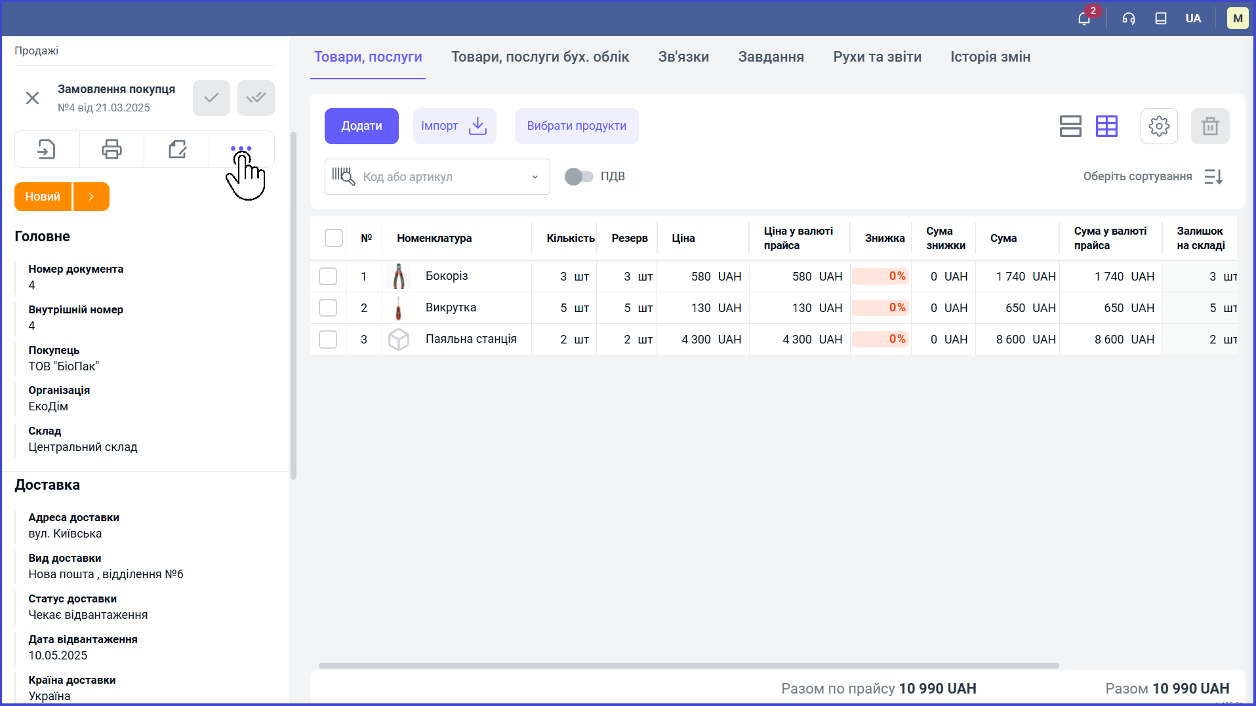Click the Додати button
The image size is (1256, 706).
click(x=361, y=126)
